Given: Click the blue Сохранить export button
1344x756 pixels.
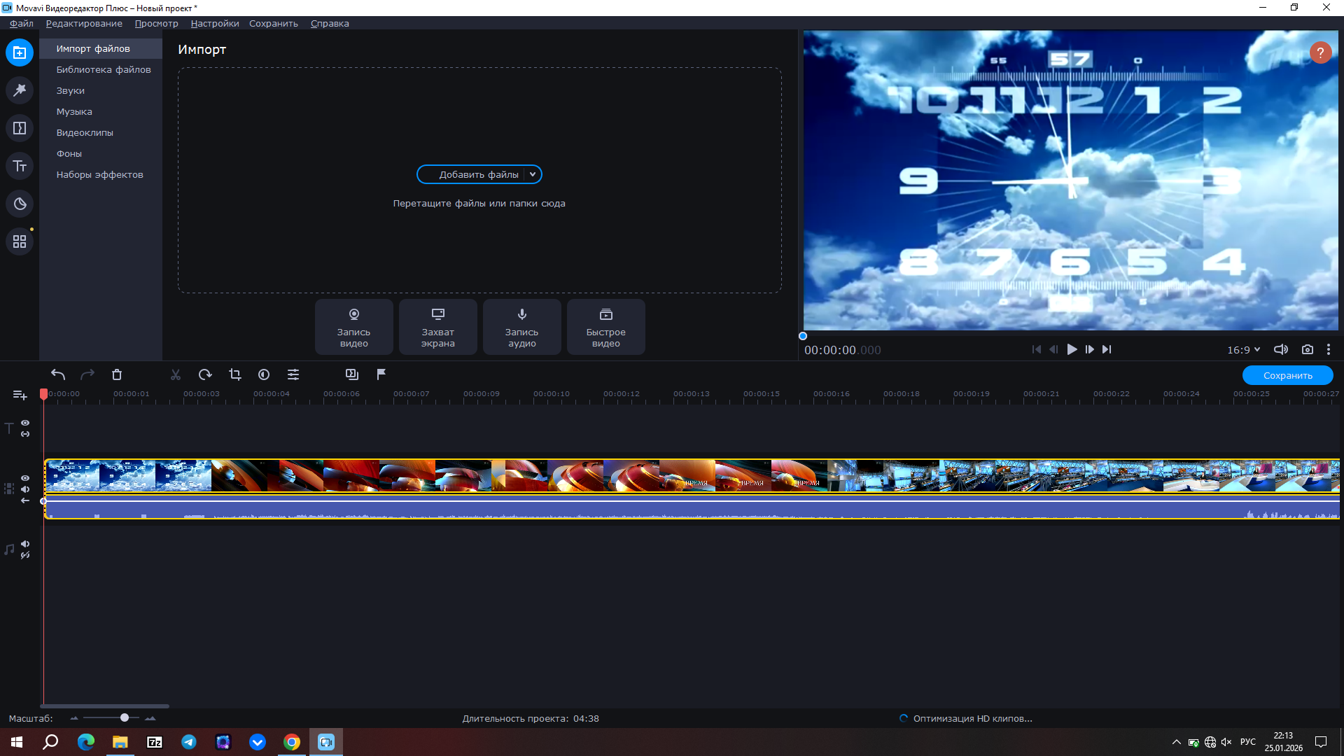Looking at the screenshot, I should click(x=1287, y=375).
